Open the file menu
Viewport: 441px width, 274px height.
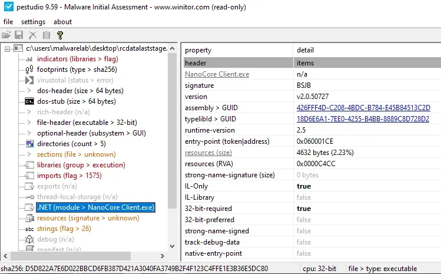pyautogui.click(x=8, y=22)
